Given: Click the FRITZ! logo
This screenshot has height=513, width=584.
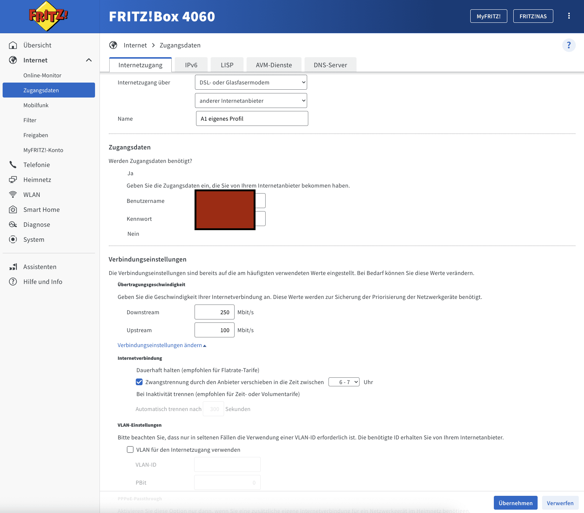Looking at the screenshot, I should (48, 16).
